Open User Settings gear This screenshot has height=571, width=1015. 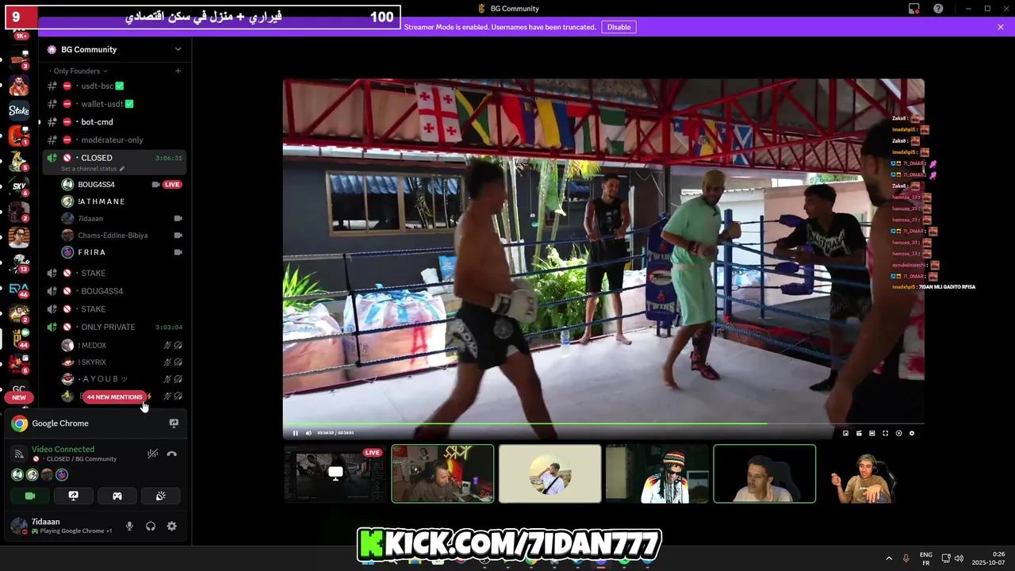(171, 526)
